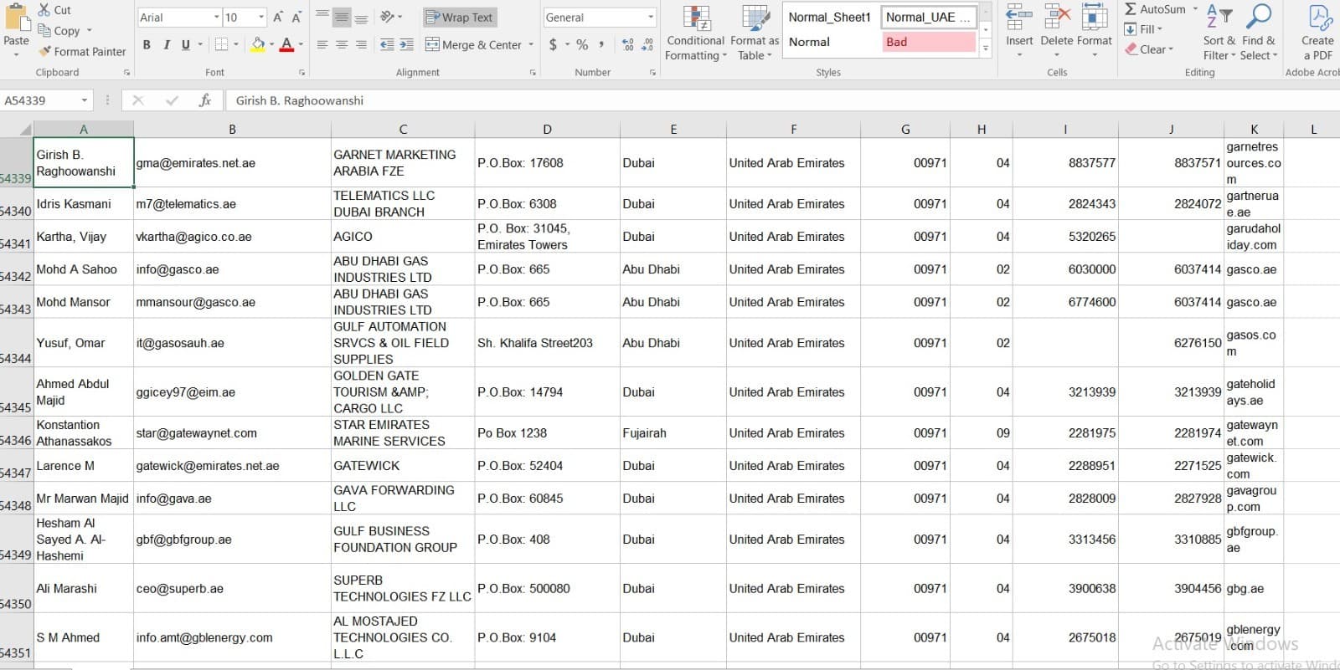Click Increase Decimal icon
Viewport: 1340px width, 670px height.
click(627, 45)
